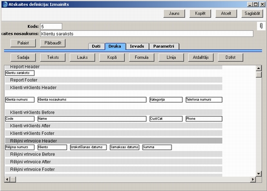Viewport: 267px width, 191px height.
Task: Select the 'Rēķini vrInvoice Header' section
Action: 114,141
